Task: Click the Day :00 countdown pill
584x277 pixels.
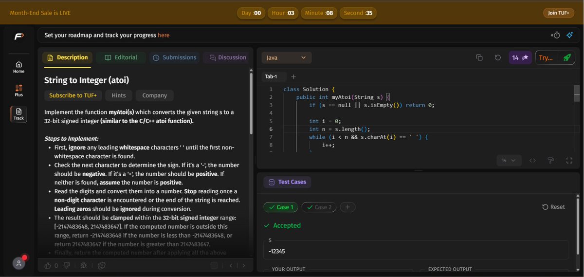Action: click(251, 13)
